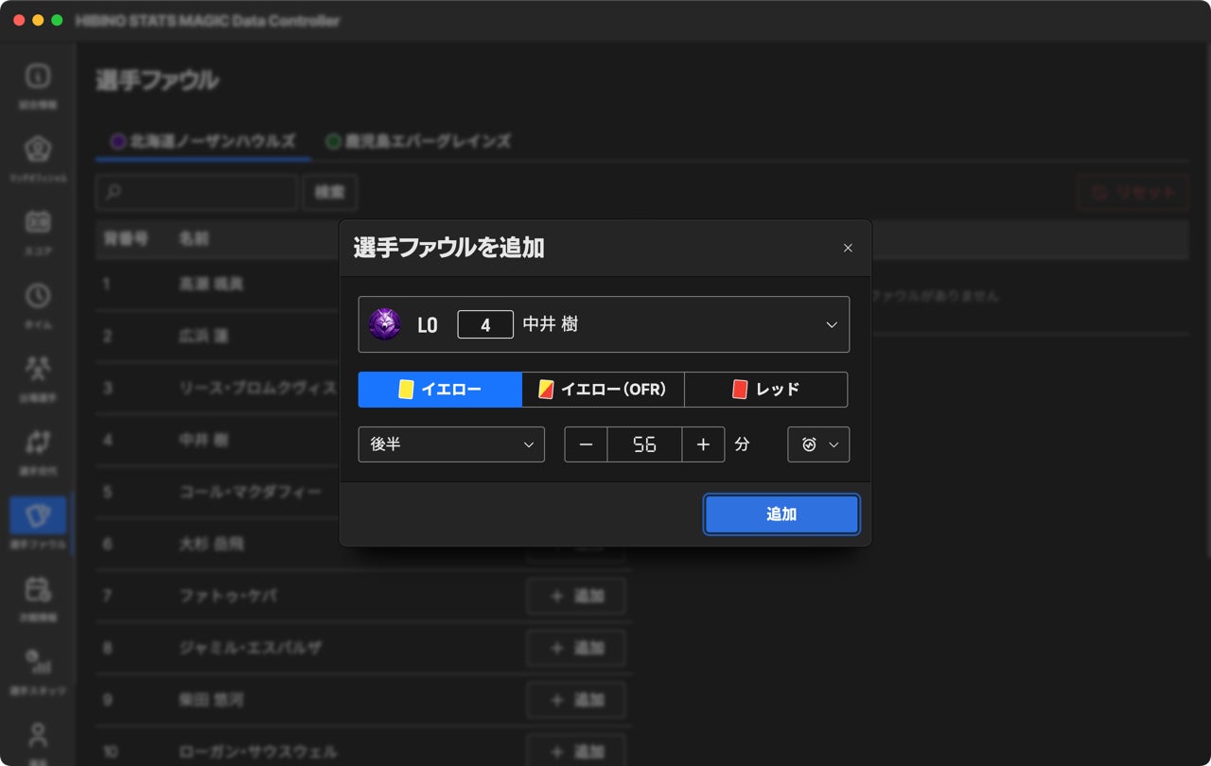Select the レッド red card option
Screen dimensions: 1211x766
(766, 390)
